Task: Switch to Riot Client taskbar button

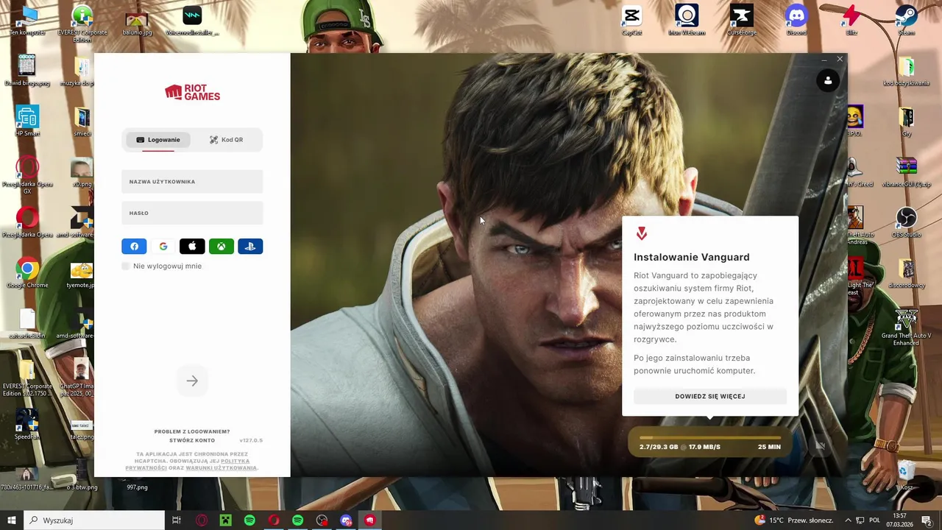Action: coord(369,520)
